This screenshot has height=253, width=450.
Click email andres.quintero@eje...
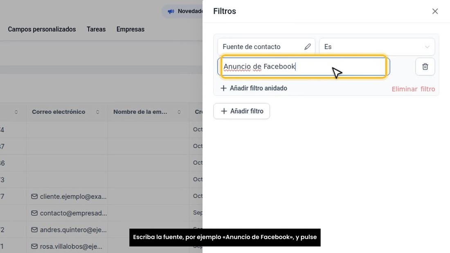pyautogui.click(x=73, y=230)
